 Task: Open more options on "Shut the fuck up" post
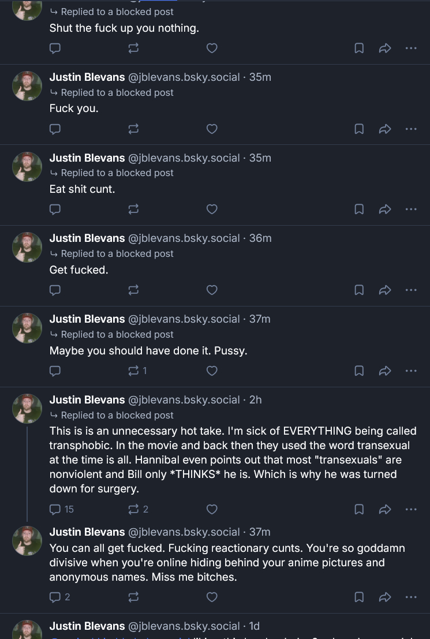[411, 48]
